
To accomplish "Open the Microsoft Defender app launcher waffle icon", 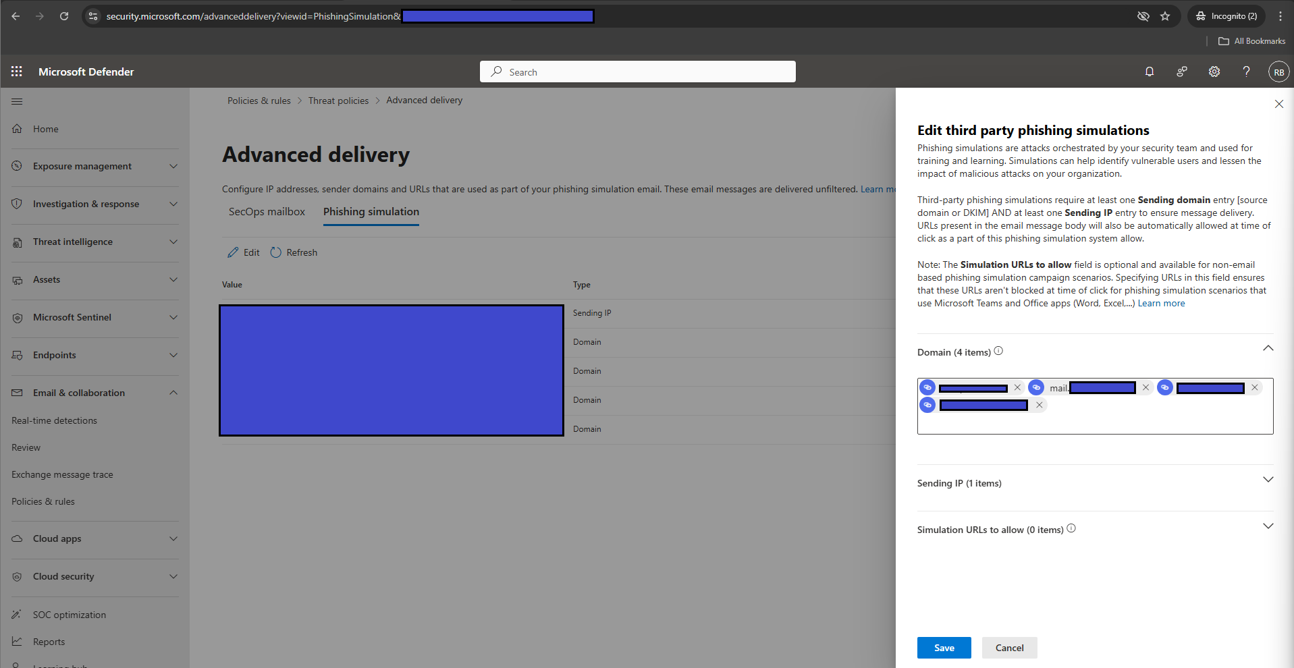I will [x=16, y=72].
